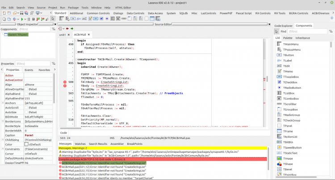Toggle the AutoSize property checkbox
Screen dimensions: 335x180
(x=26, y=112)
